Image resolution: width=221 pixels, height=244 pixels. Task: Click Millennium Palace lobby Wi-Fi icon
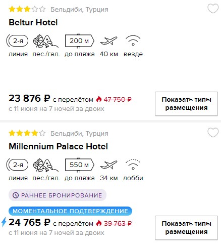[133, 165]
